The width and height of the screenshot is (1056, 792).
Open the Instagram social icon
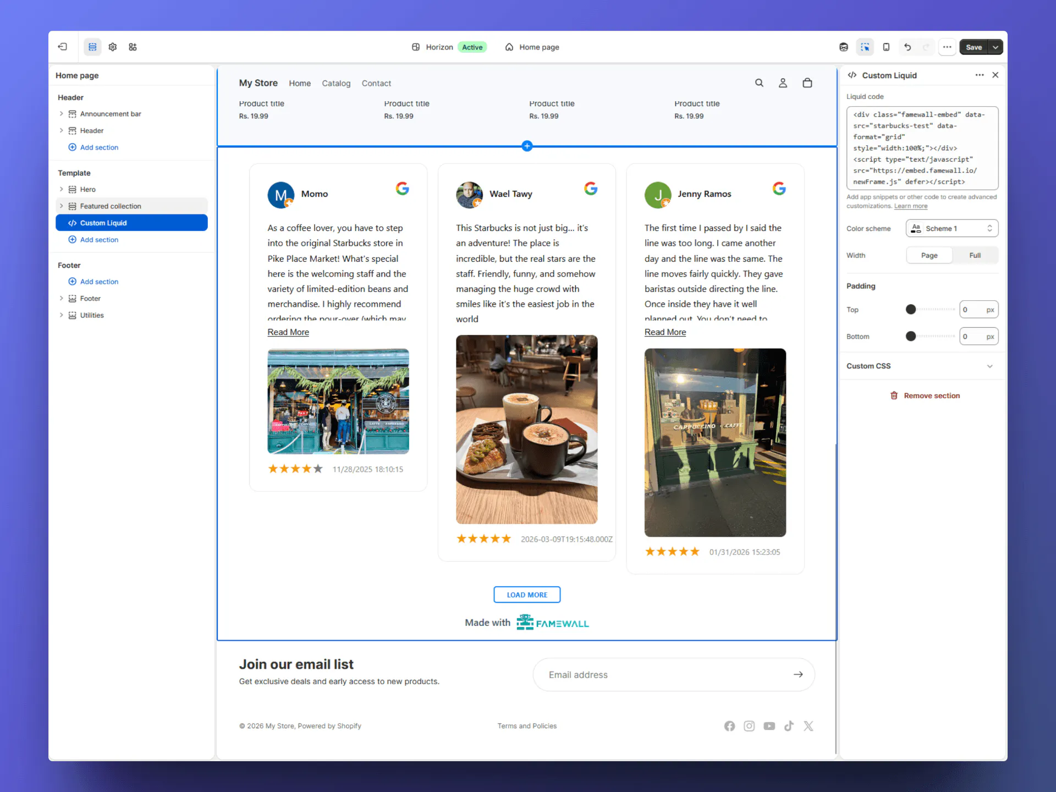(749, 726)
